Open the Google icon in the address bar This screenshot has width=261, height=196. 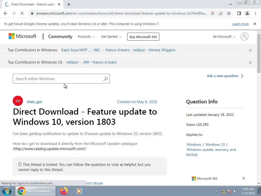212,13
